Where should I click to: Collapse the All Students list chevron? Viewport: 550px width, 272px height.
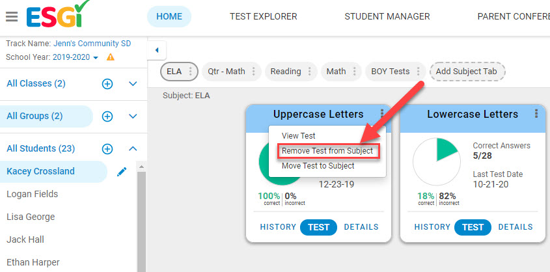133,149
